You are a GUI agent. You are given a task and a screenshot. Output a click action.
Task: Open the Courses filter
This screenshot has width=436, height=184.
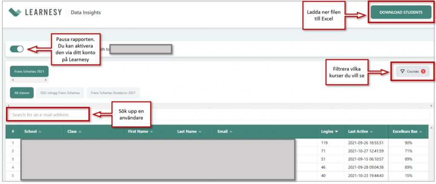click(x=413, y=72)
